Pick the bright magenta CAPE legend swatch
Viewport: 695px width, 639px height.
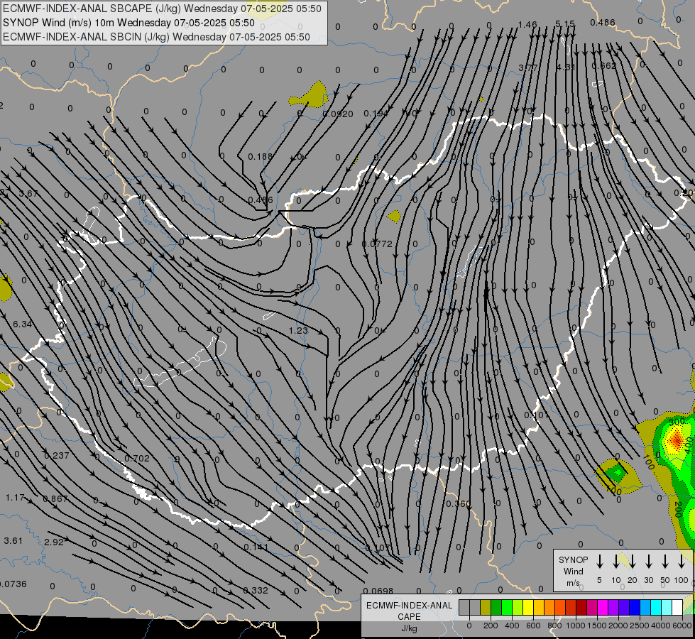[x=603, y=608]
